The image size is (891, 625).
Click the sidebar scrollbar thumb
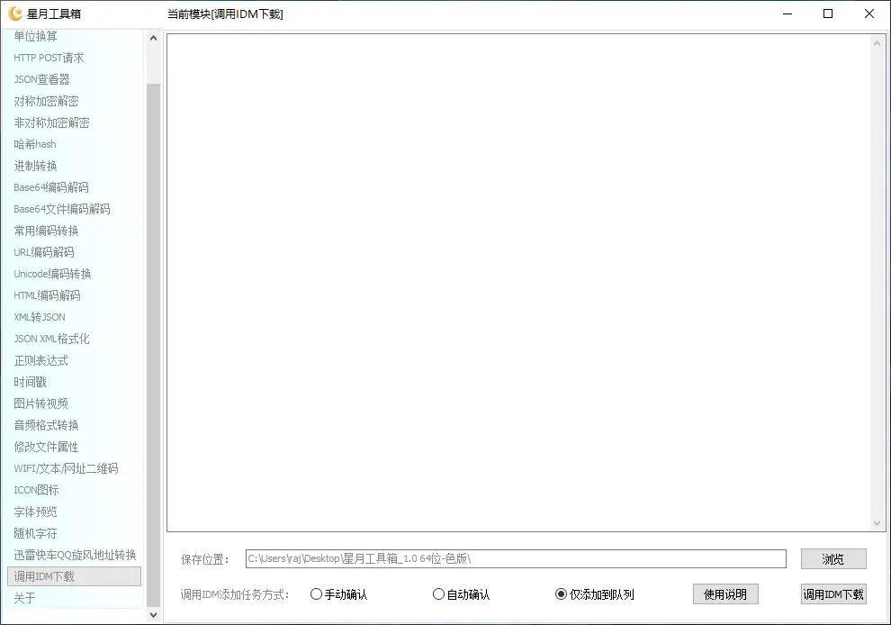[x=153, y=345]
